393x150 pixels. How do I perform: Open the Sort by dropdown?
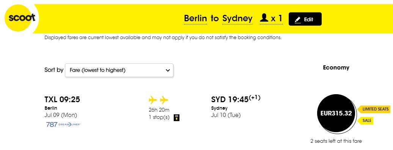[x=119, y=70]
